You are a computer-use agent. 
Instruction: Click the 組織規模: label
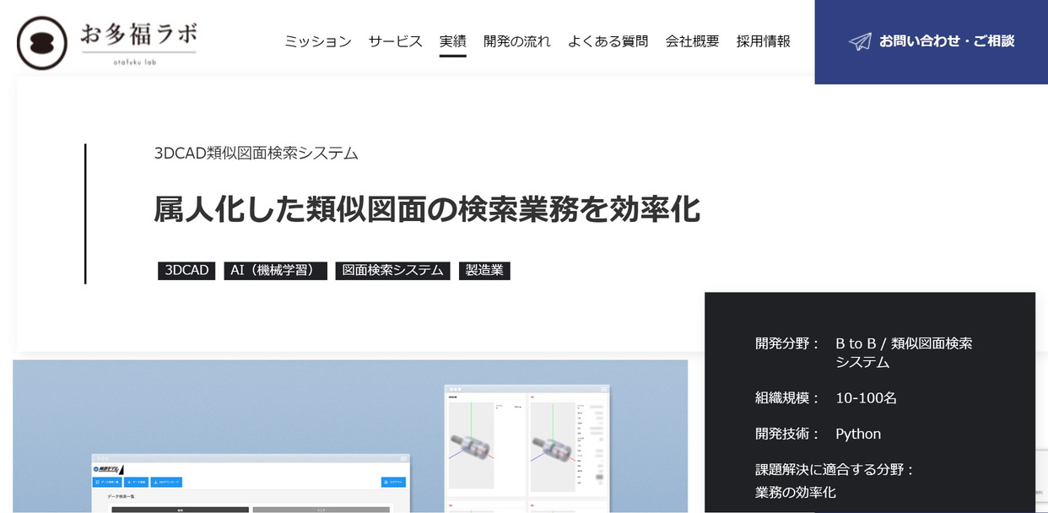point(787,397)
